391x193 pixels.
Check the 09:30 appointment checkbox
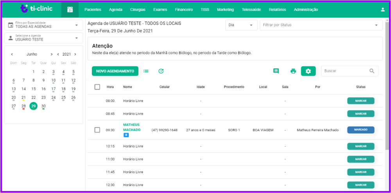pos(97,130)
